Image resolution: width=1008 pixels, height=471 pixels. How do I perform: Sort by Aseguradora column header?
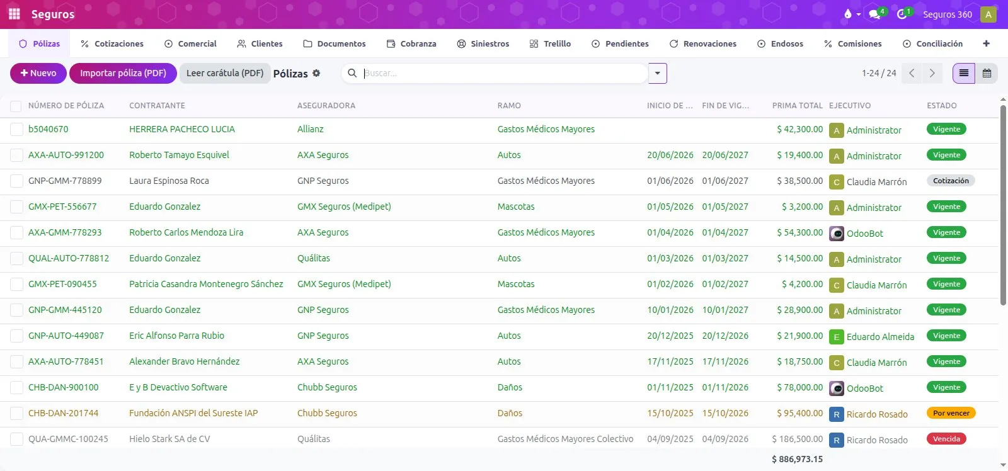click(x=326, y=106)
